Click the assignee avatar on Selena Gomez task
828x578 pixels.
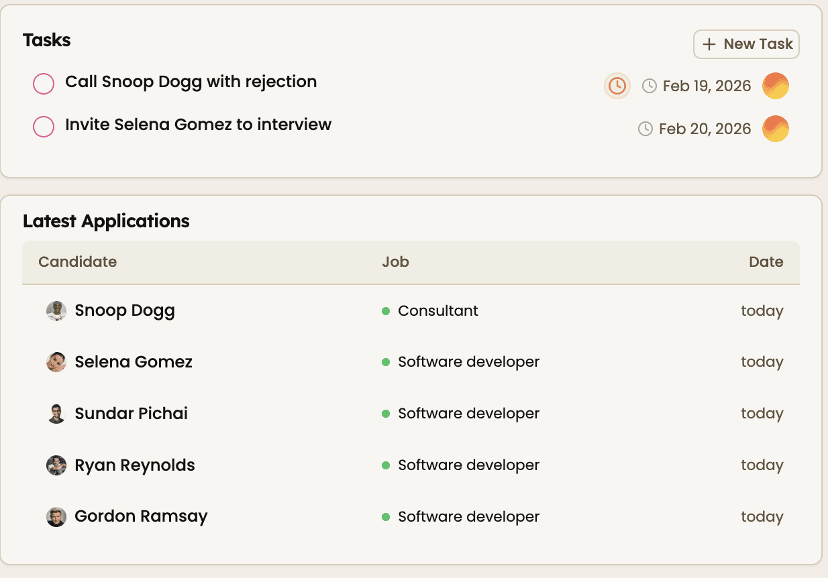(x=775, y=129)
